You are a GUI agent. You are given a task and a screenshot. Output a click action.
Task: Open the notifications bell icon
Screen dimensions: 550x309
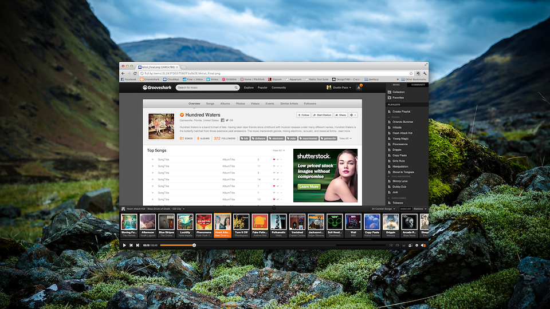point(359,88)
